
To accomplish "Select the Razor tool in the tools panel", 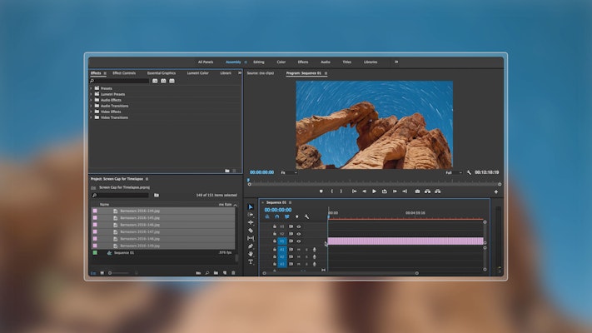I will 251,231.
